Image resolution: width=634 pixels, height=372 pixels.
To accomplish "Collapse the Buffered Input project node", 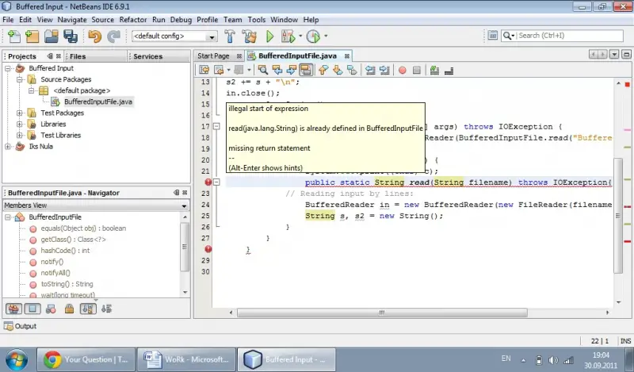I will (x=8, y=68).
